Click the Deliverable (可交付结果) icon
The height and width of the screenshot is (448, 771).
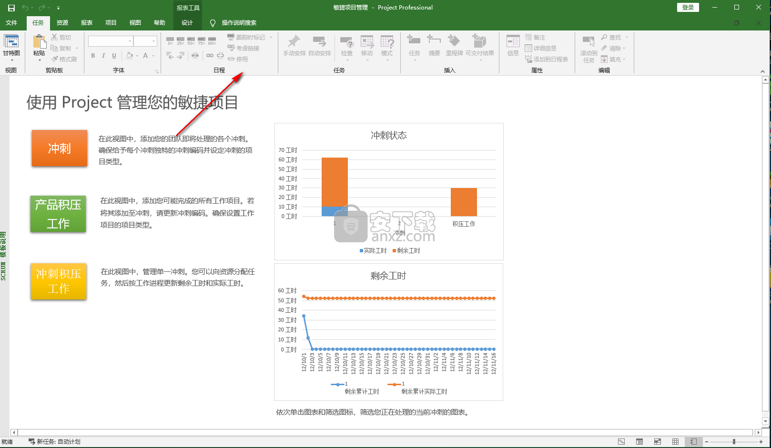point(479,41)
